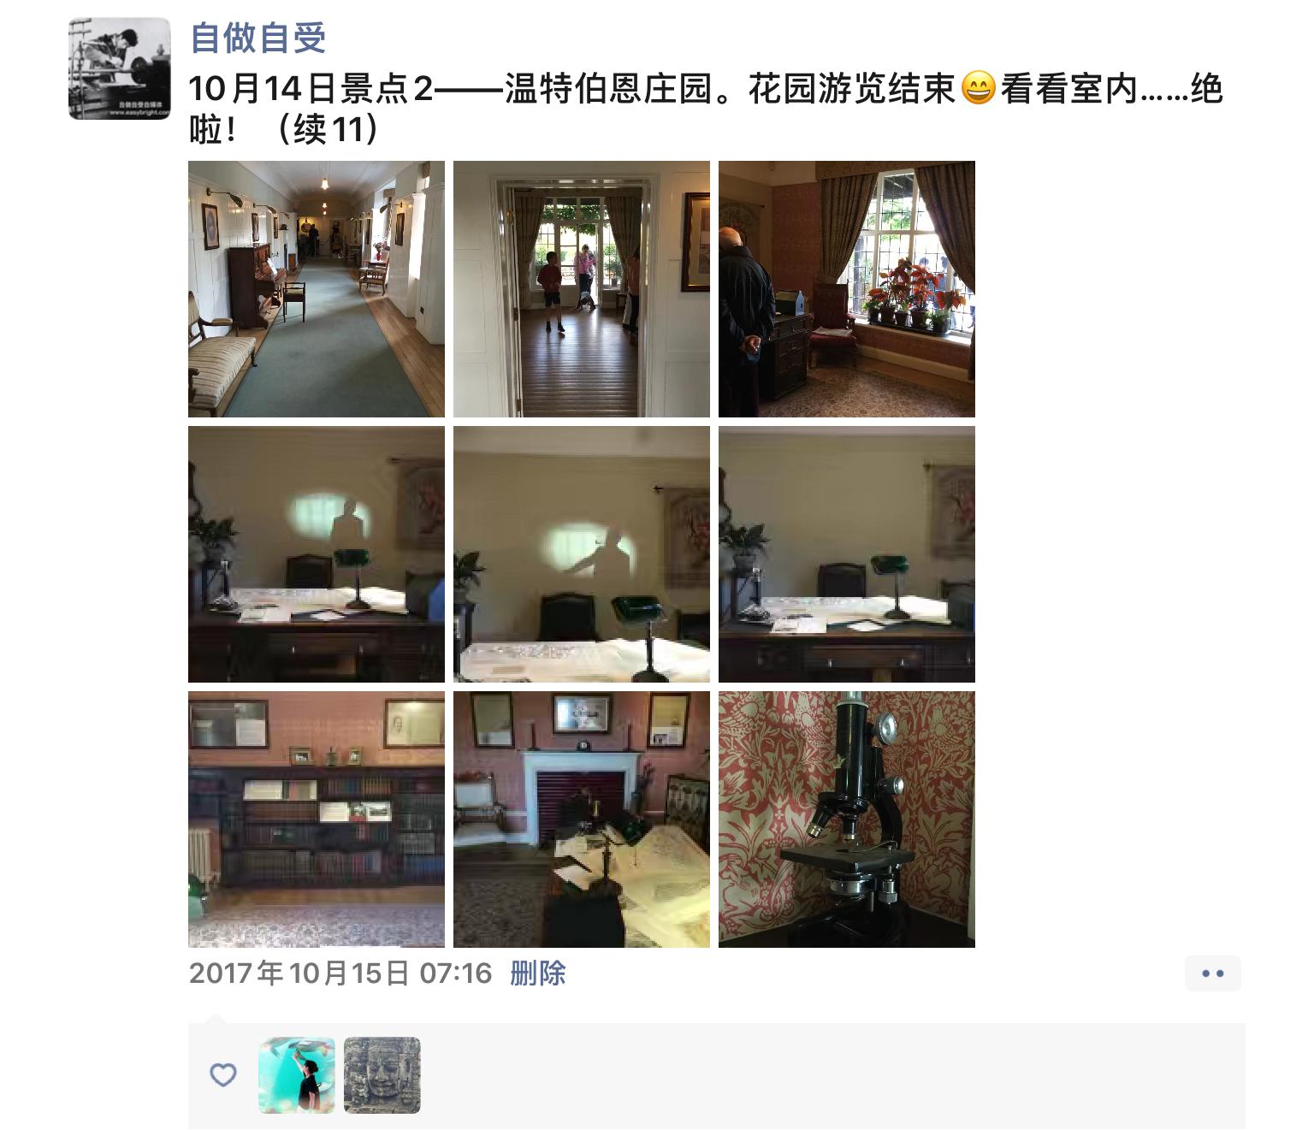Viewport: 1314px width, 1130px height.
Task: Open the bookshelf room photo
Action: point(317,819)
